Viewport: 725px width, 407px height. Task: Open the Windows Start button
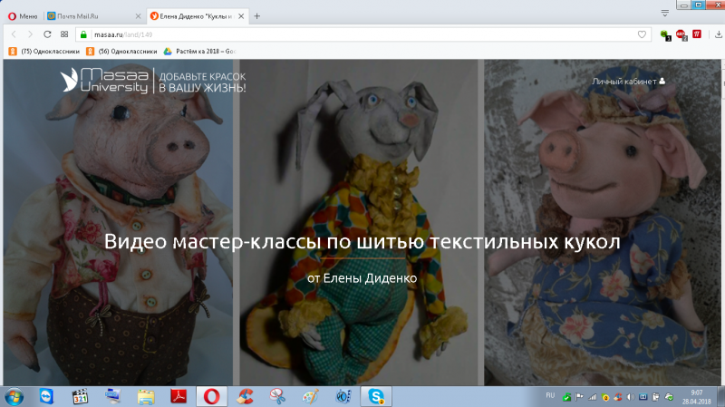click(15, 396)
